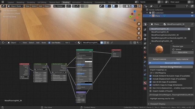Viewport: 195px width, 109px height.
Task: Toggle the Use Nodes checkbox
Action: (x=49, y=43)
